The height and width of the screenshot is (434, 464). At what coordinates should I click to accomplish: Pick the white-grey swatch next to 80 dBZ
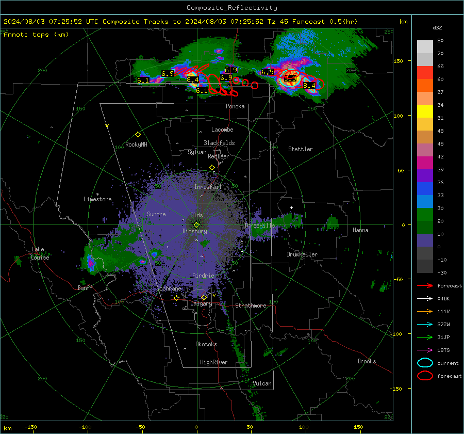425,47
